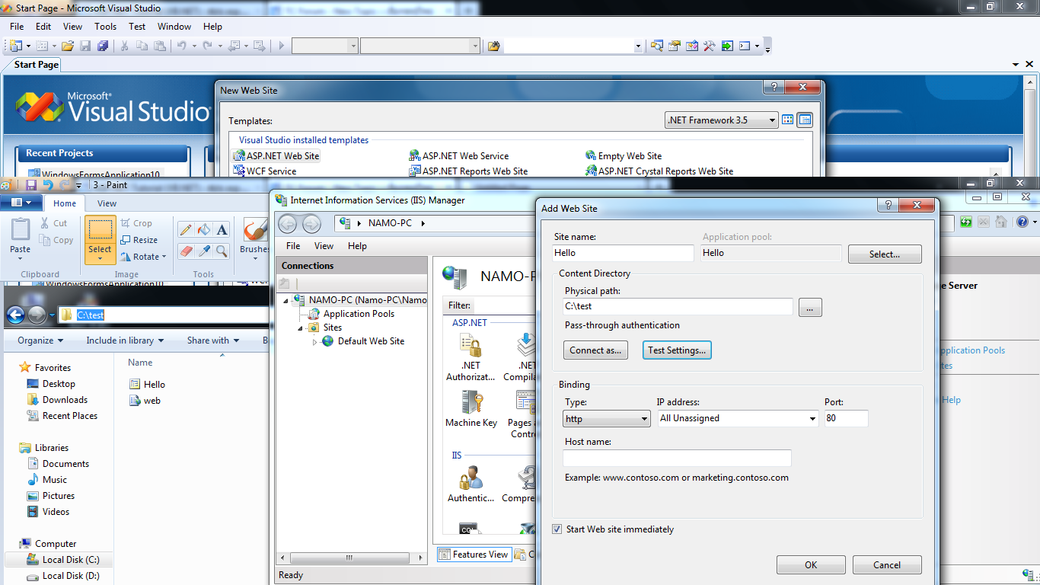Switch to View tab in Paint
The image size is (1040, 585).
click(x=107, y=203)
